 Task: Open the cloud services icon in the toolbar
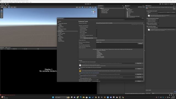(5, 4)
